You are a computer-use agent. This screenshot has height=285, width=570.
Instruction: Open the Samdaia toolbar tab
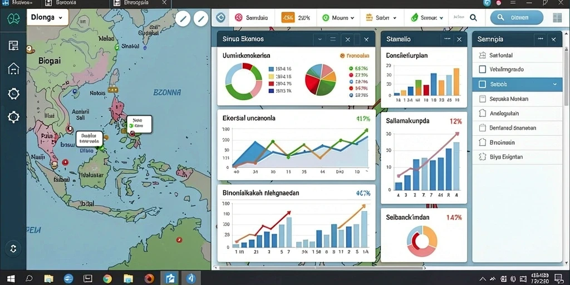click(x=251, y=17)
